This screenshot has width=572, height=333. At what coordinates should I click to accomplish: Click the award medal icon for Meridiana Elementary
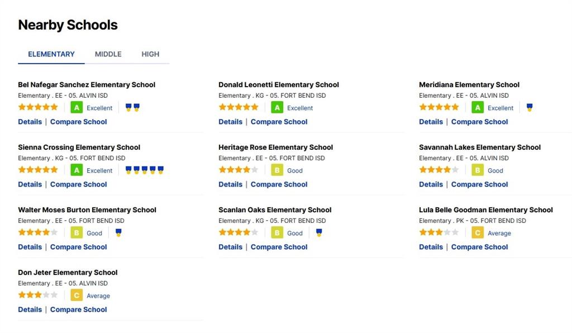click(530, 107)
